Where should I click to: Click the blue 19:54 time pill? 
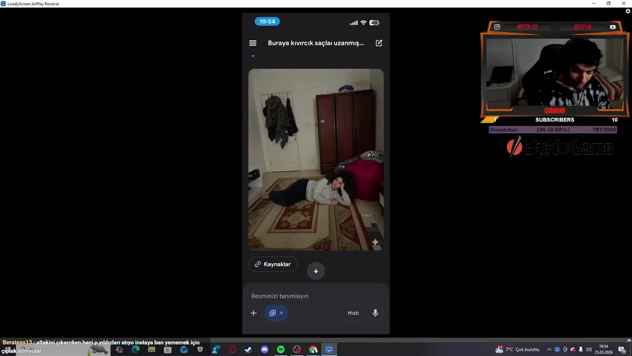click(267, 22)
